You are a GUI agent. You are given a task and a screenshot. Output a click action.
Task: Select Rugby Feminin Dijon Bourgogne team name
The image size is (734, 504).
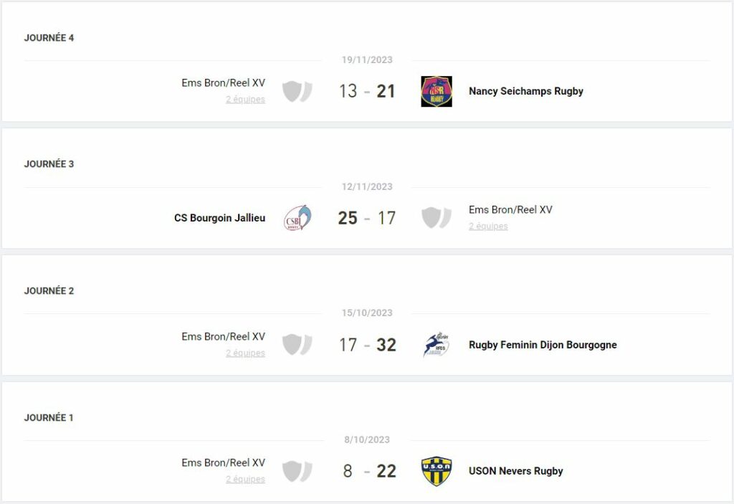pos(543,345)
